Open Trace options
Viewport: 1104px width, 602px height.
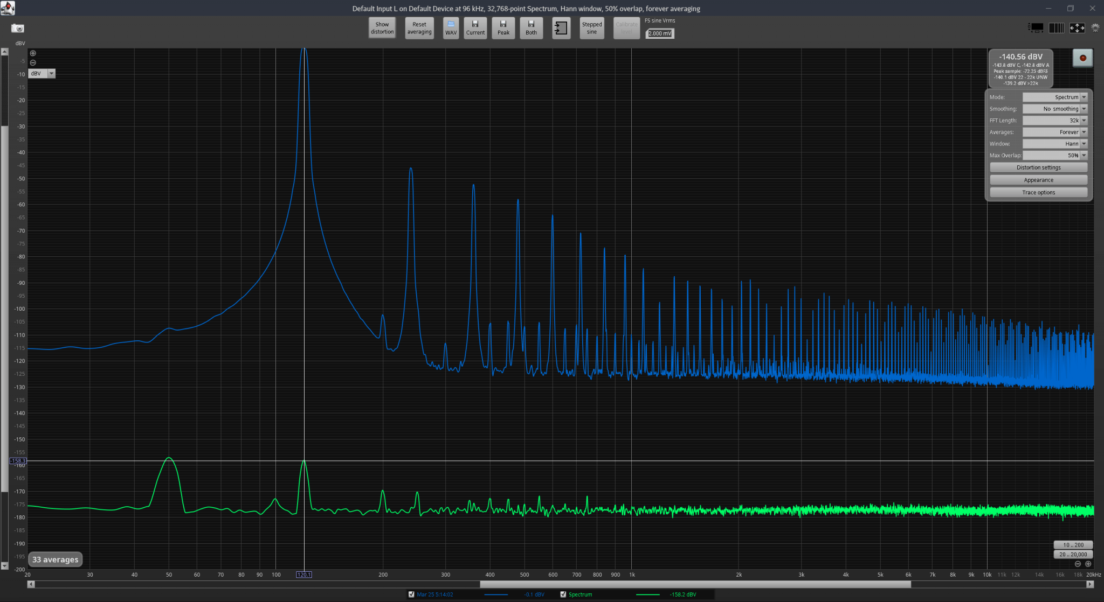tap(1038, 192)
